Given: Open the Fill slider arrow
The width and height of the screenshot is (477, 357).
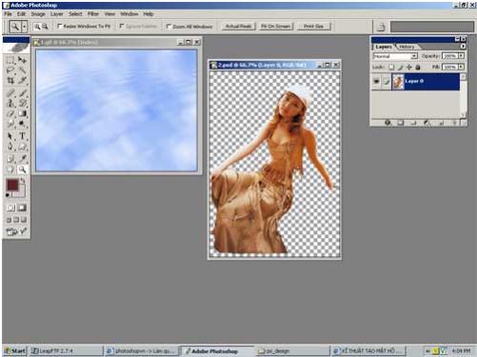Looking at the screenshot, I should 461,67.
